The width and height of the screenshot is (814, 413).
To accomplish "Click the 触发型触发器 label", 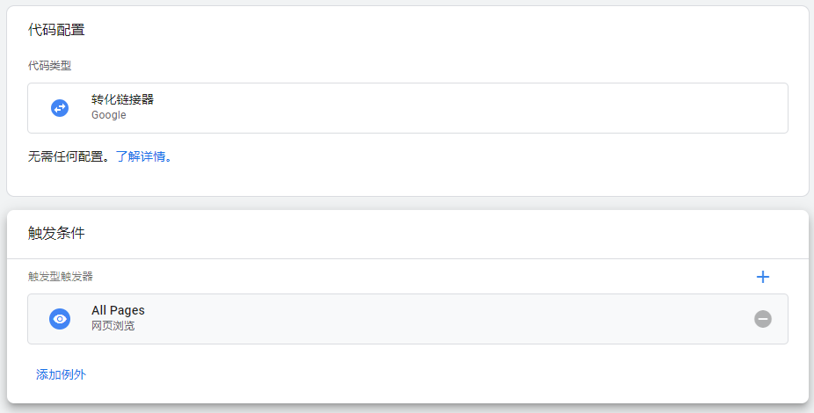I will tap(60, 276).
